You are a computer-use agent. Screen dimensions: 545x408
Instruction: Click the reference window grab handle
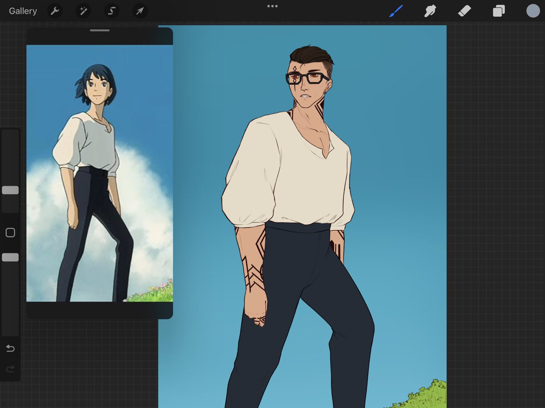point(99,30)
